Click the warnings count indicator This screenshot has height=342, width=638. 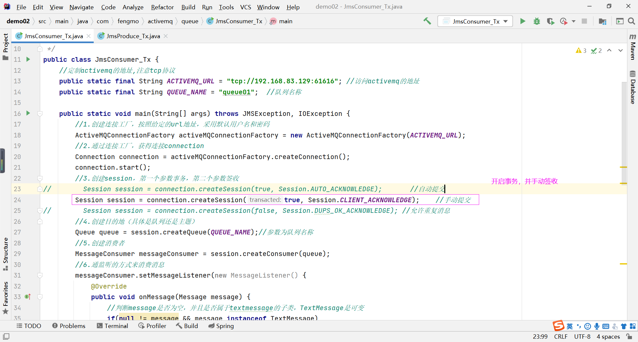pos(581,50)
